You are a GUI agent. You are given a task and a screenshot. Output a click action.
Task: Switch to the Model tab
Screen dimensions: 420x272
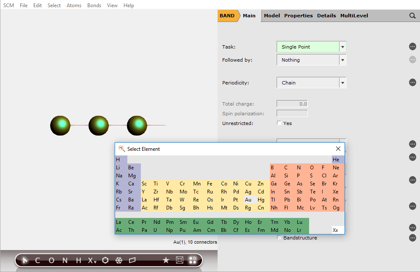pos(272,16)
